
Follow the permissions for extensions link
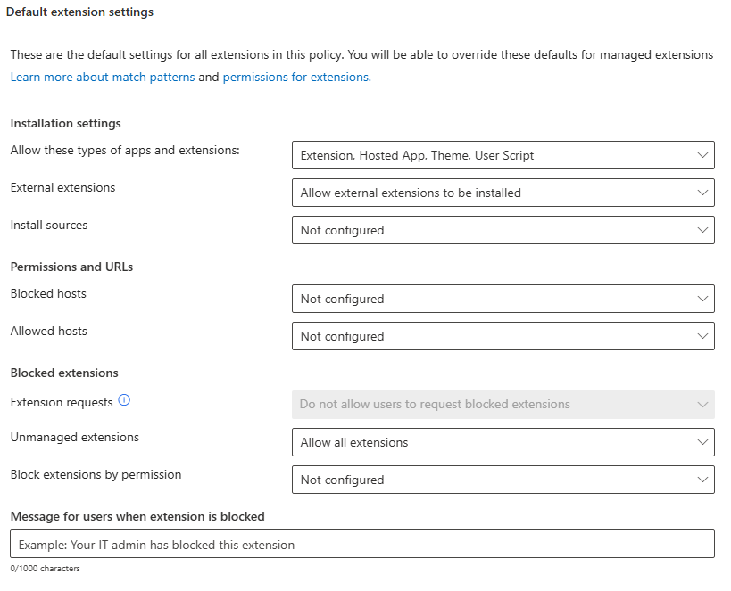click(x=295, y=78)
